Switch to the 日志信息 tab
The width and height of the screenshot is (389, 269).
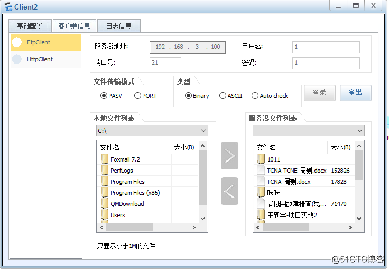118,26
